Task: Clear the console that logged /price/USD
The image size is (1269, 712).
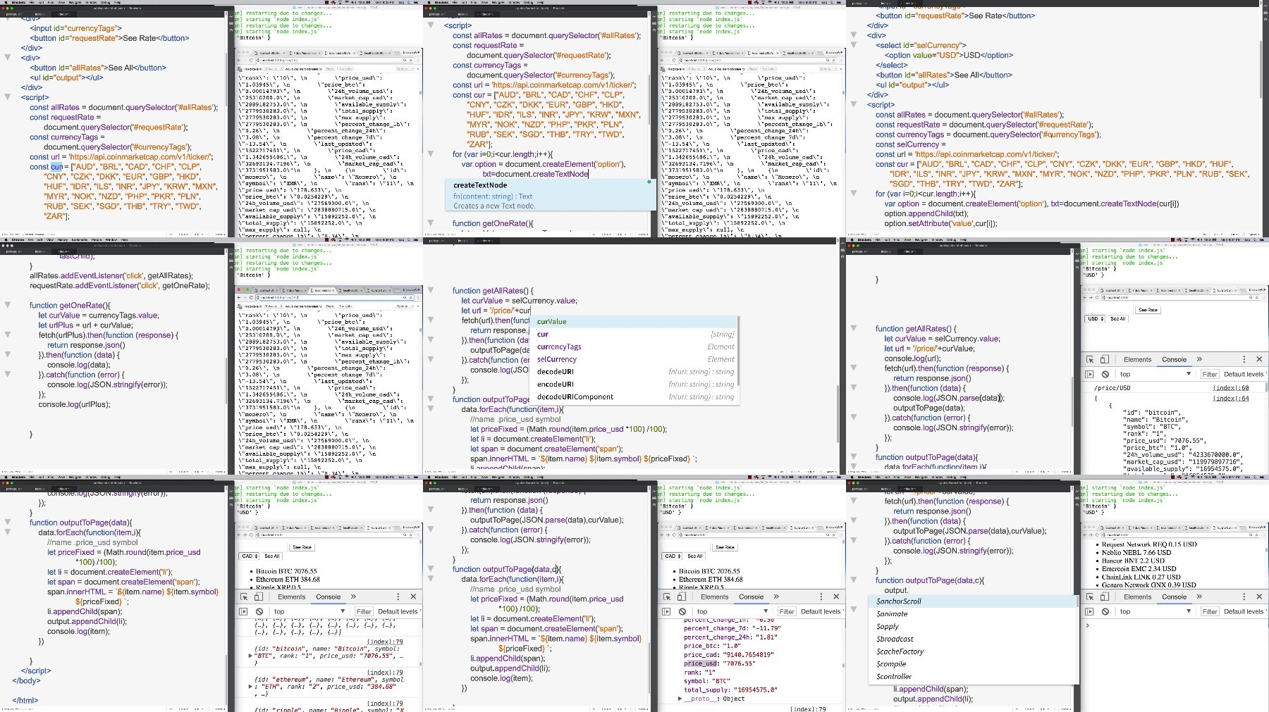Action: click(1105, 374)
